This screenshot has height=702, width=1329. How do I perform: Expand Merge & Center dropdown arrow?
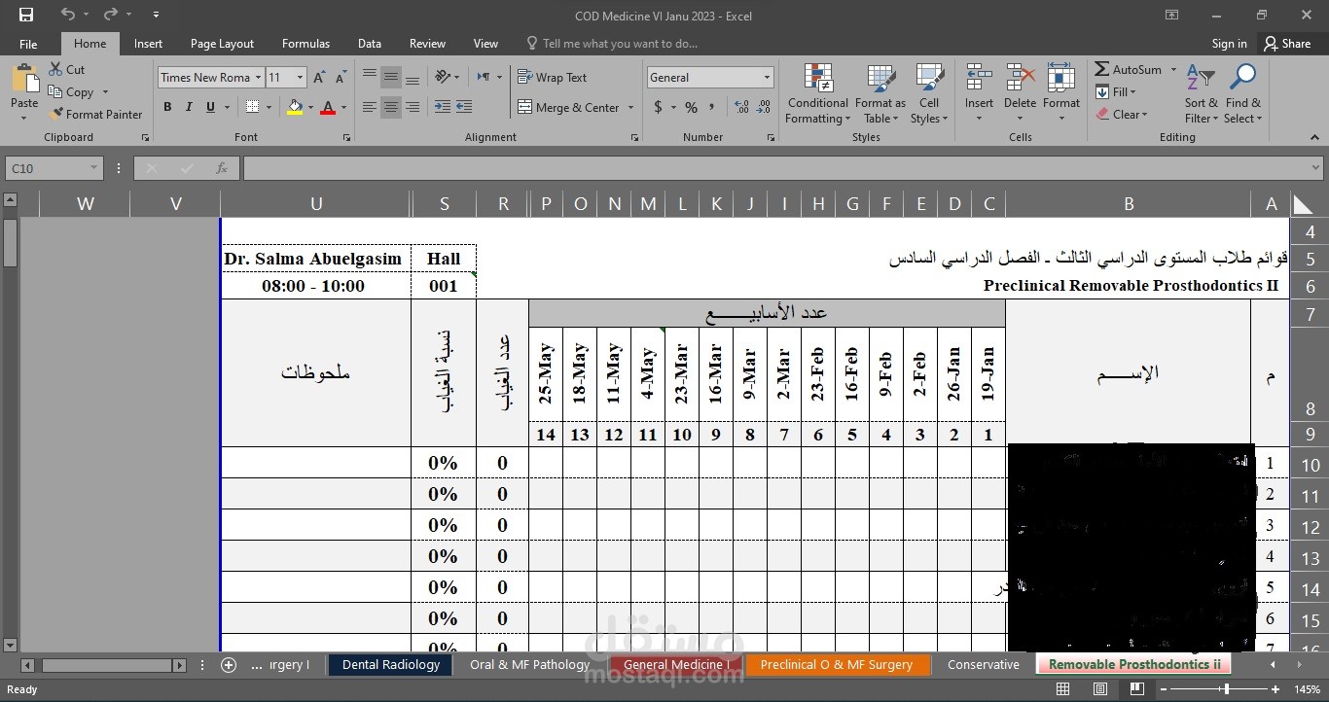(630, 108)
